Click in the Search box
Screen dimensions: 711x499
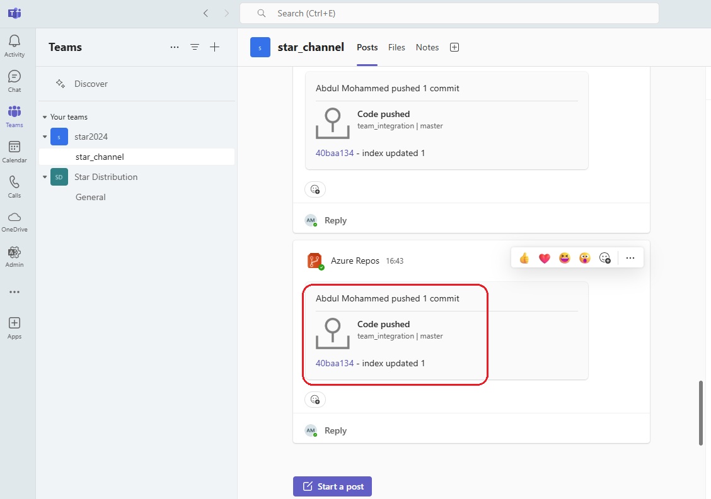point(449,13)
